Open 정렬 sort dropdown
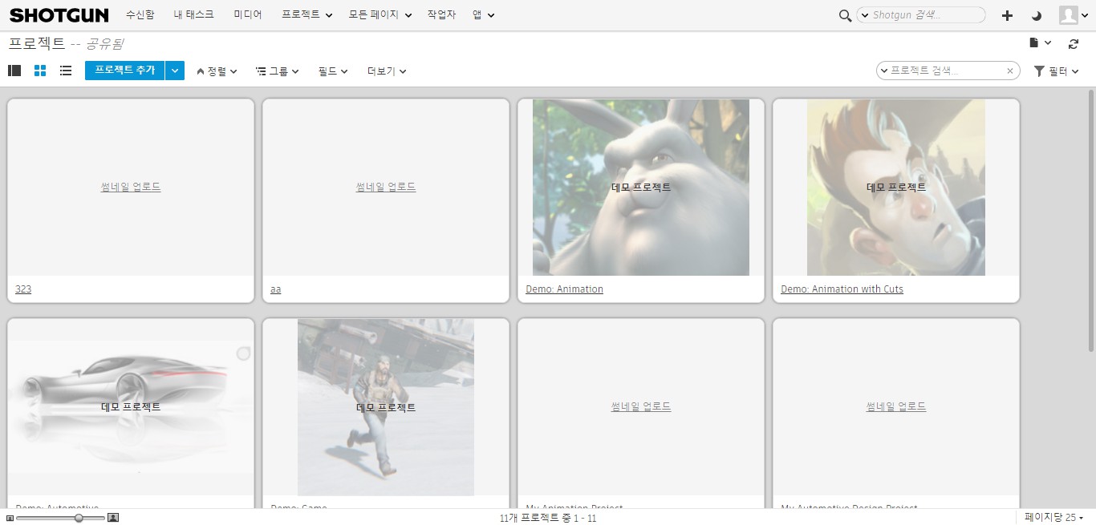The width and height of the screenshot is (1096, 525). pos(217,71)
